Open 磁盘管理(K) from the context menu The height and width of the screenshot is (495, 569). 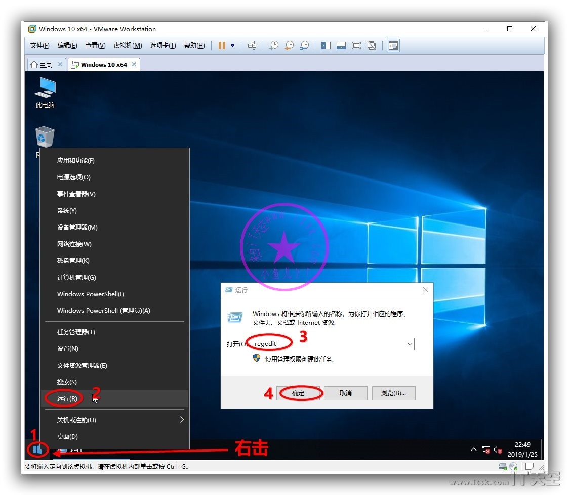click(115, 260)
